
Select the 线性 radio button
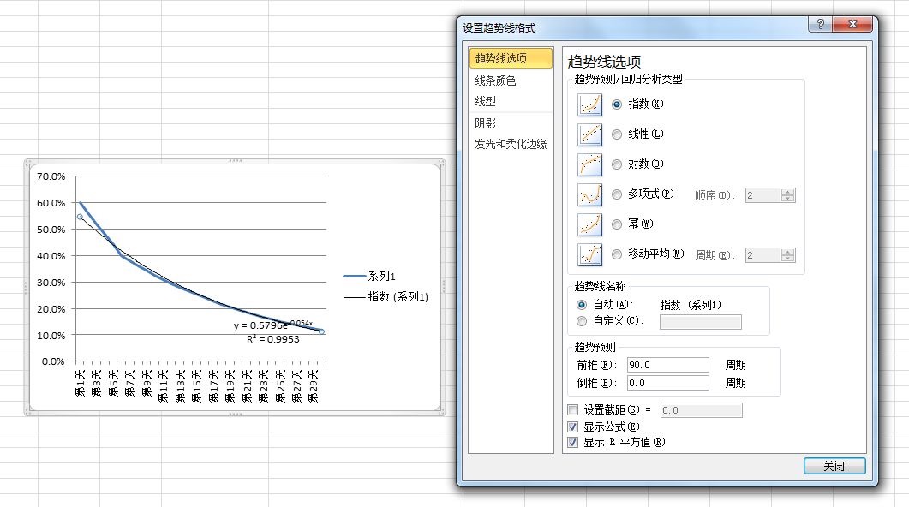pyautogui.click(x=617, y=134)
